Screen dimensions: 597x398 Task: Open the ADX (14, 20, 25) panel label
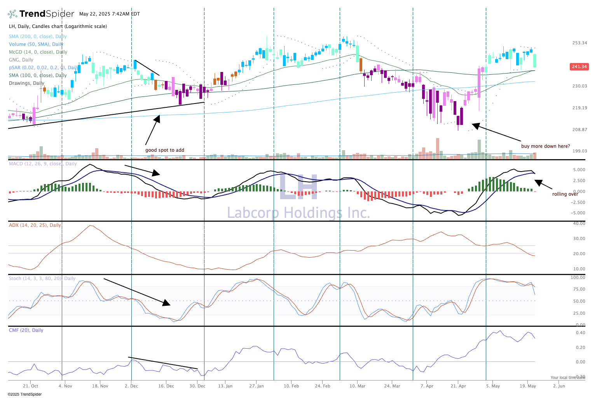(35, 225)
